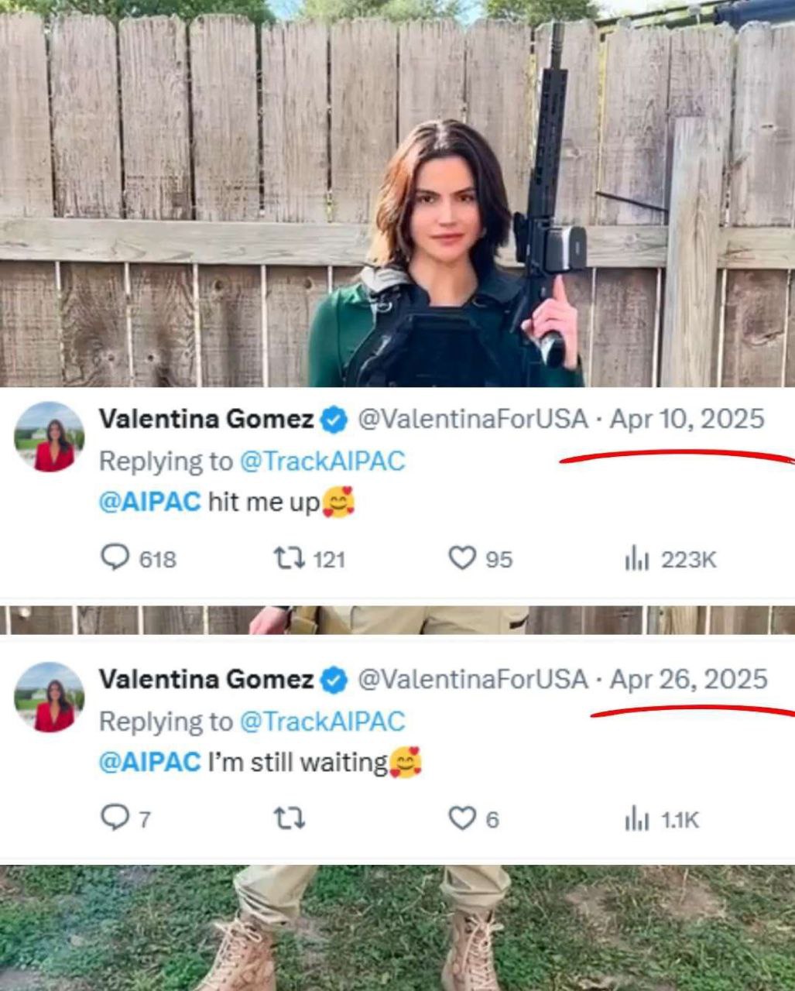Click retweet icon on April 10 tweet
This screenshot has height=991, width=795.
[x=289, y=557]
